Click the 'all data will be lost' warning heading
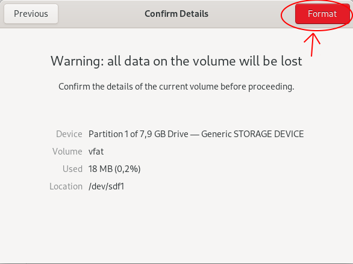The height and width of the screenshot is (264, 353). pyautogui.click(x=176, y=61)
